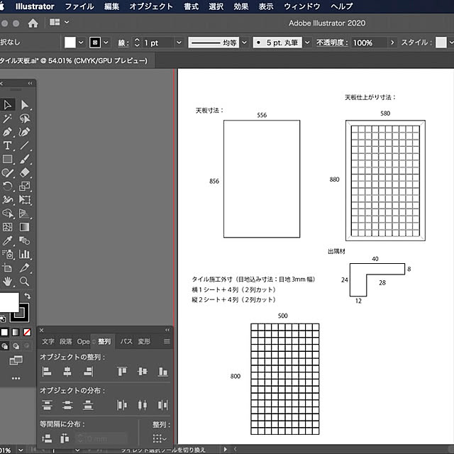Open stroke weight dropdown
Screen dimensions: 454x454
179,43
